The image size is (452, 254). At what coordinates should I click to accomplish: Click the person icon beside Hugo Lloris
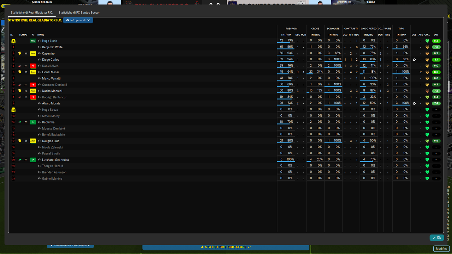[40, 41]
